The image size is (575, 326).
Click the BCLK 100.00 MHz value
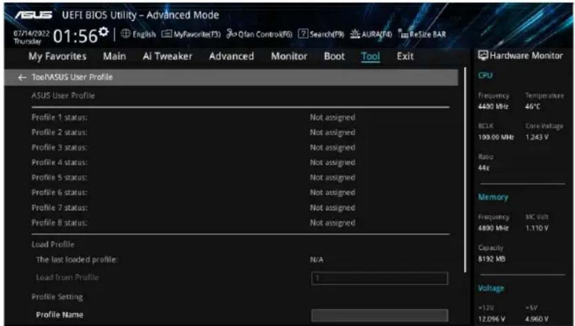(496, 137)
